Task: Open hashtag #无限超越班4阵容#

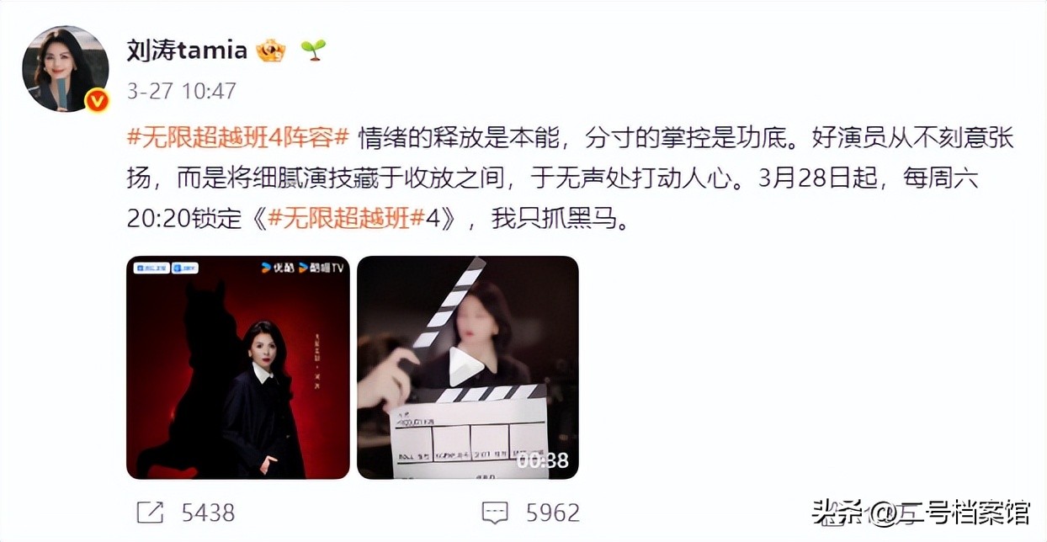Action: point(238,137)
